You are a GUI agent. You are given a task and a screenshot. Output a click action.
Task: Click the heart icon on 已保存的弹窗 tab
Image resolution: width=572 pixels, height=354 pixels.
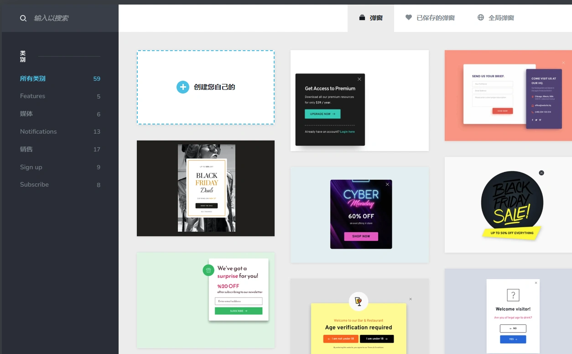point(408,17)
